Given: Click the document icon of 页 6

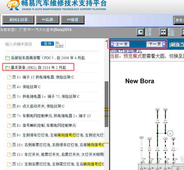Looking at the screenshot, I should pyautogui.click(x=9, y=106).
